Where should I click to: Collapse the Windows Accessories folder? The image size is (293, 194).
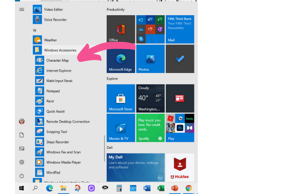click(67, 50)
